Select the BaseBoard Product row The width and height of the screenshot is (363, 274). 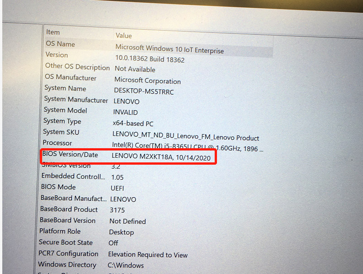click(69, 209)
